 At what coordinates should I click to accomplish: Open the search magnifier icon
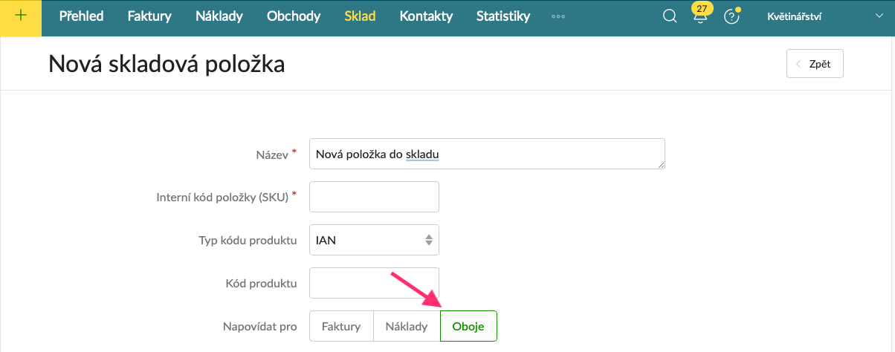click(x=670, y=16)
